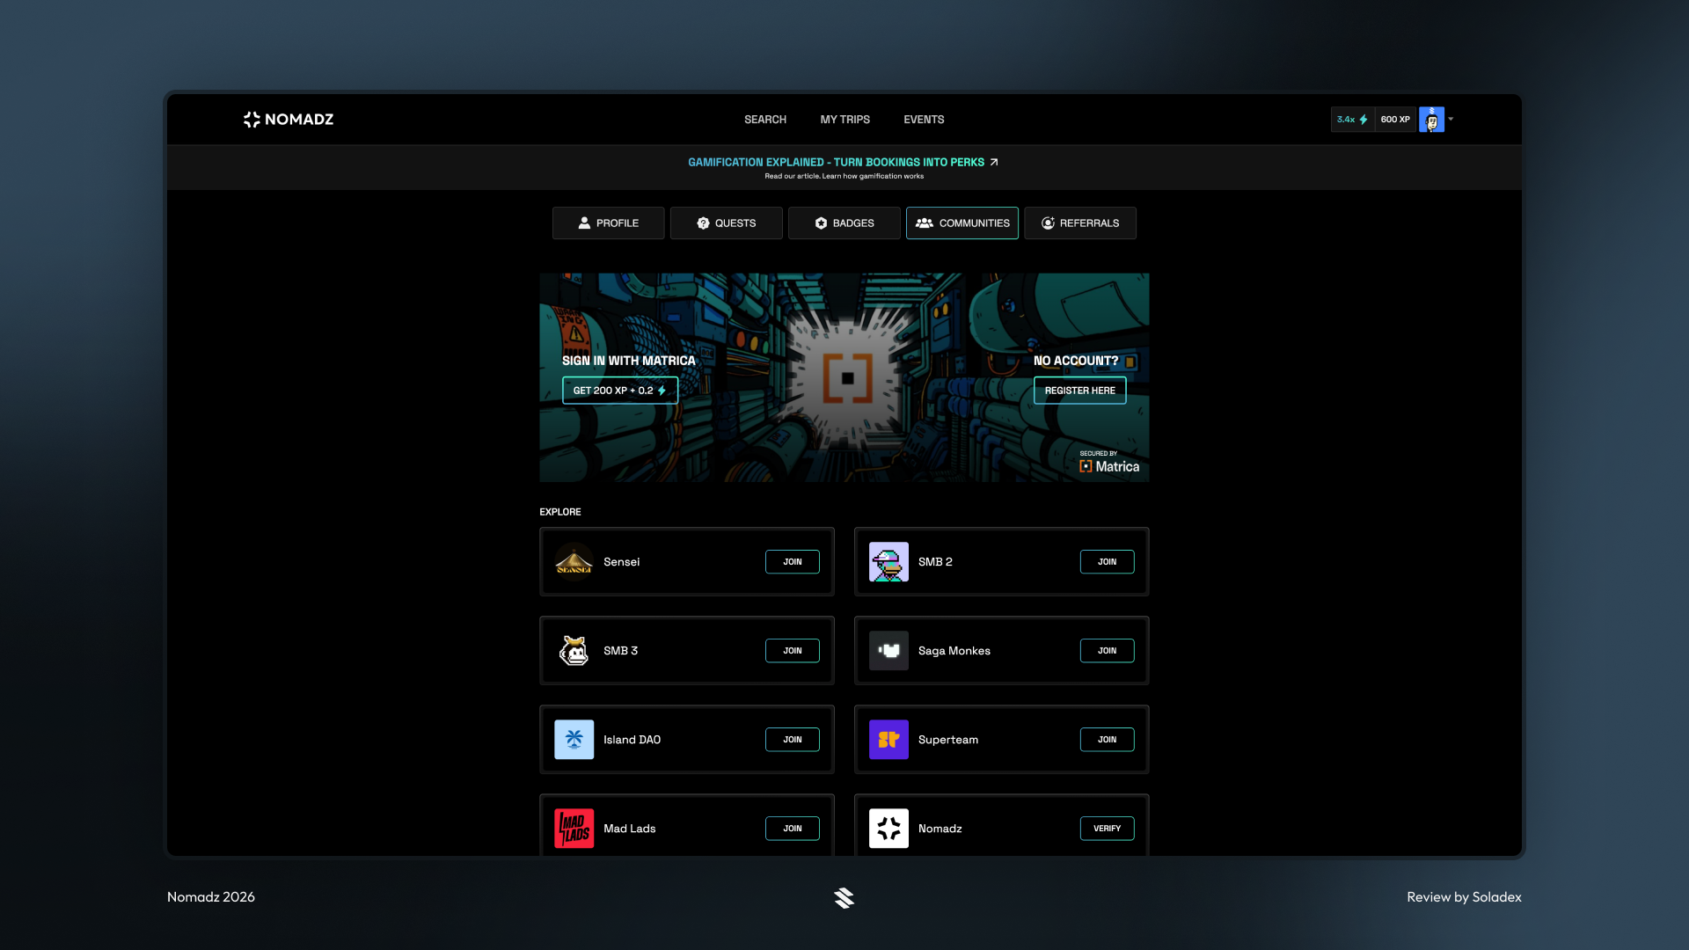The height and width of the screenshot is (950, 1689).
Task: Check the 600 XP counter display
Action: (x=1394, y=119)
